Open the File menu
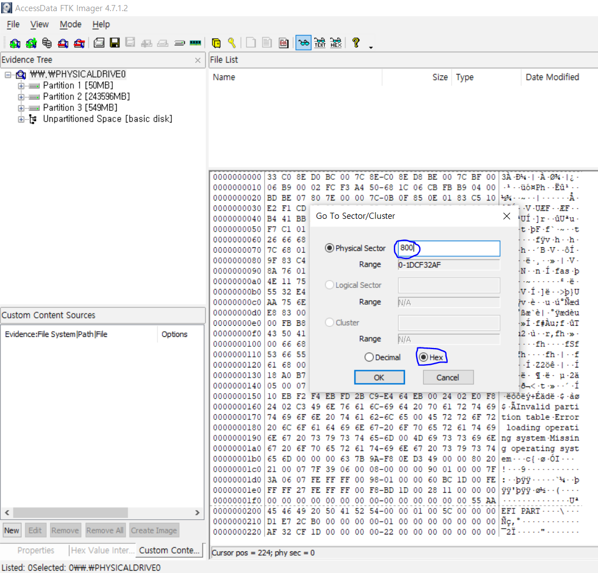The image size is (598, 573). (13, 25)
